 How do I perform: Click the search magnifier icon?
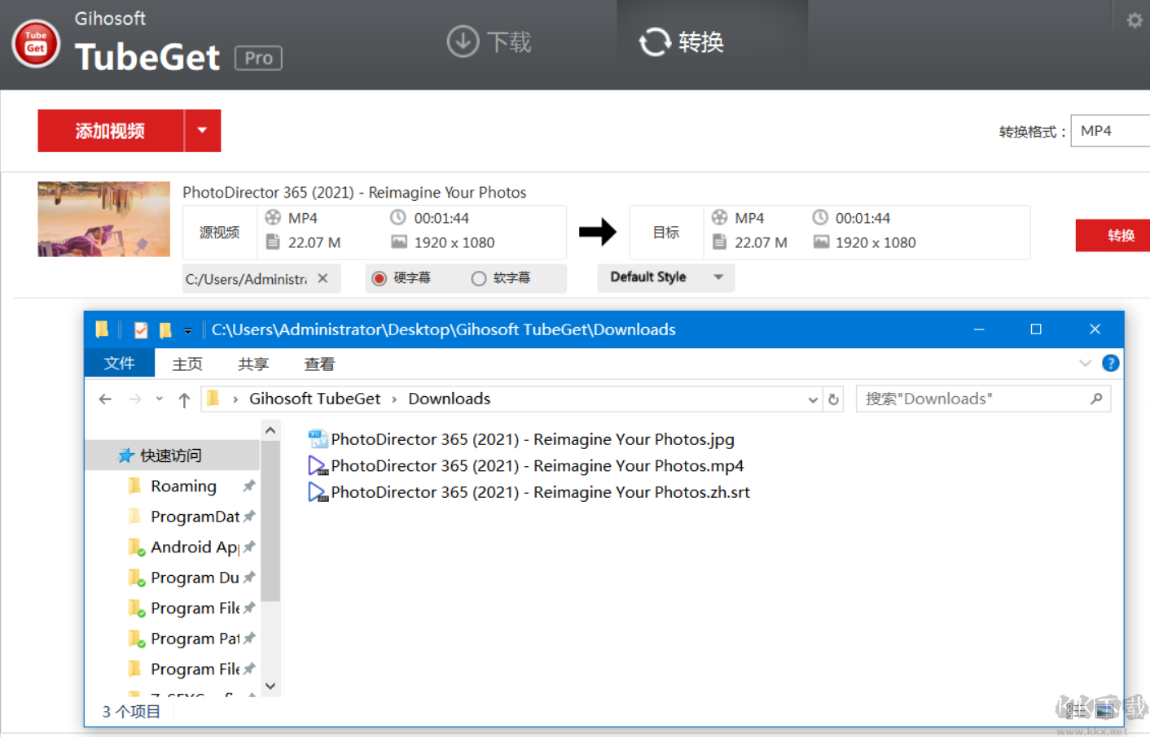click(x=1096, y=399)
